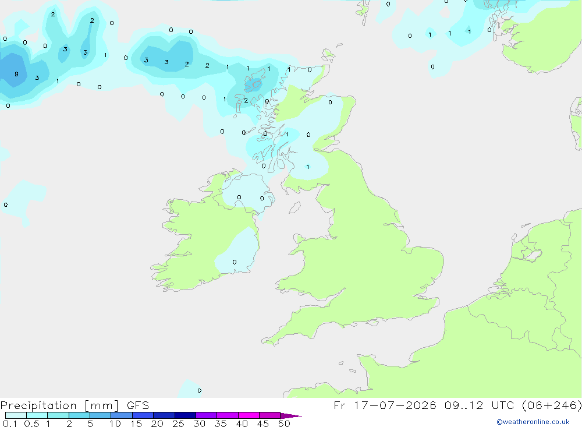Screen dimensions: 582x427
Task: Click the 10–15 mm legend swatch
Action: [x=122, y=415]
